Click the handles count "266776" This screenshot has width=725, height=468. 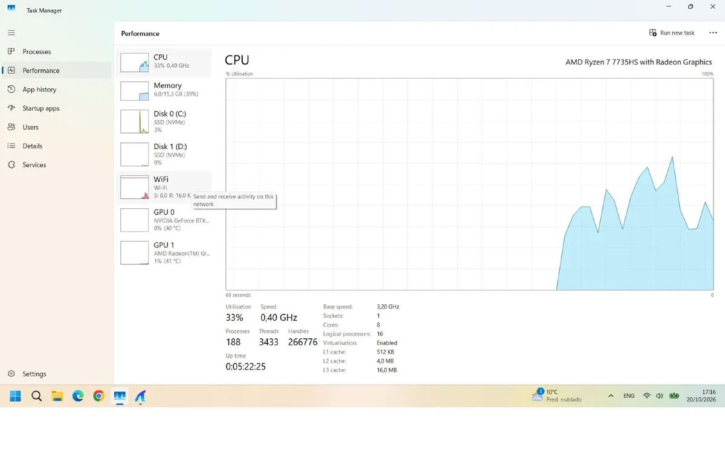303,342
